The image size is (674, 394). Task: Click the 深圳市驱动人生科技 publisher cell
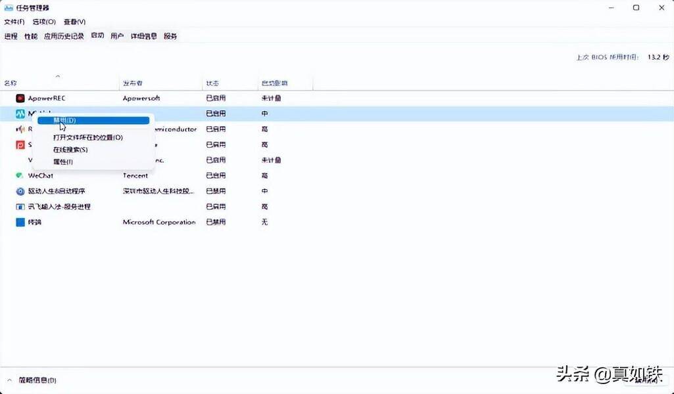pyautogui.click(x=158, y=191)
